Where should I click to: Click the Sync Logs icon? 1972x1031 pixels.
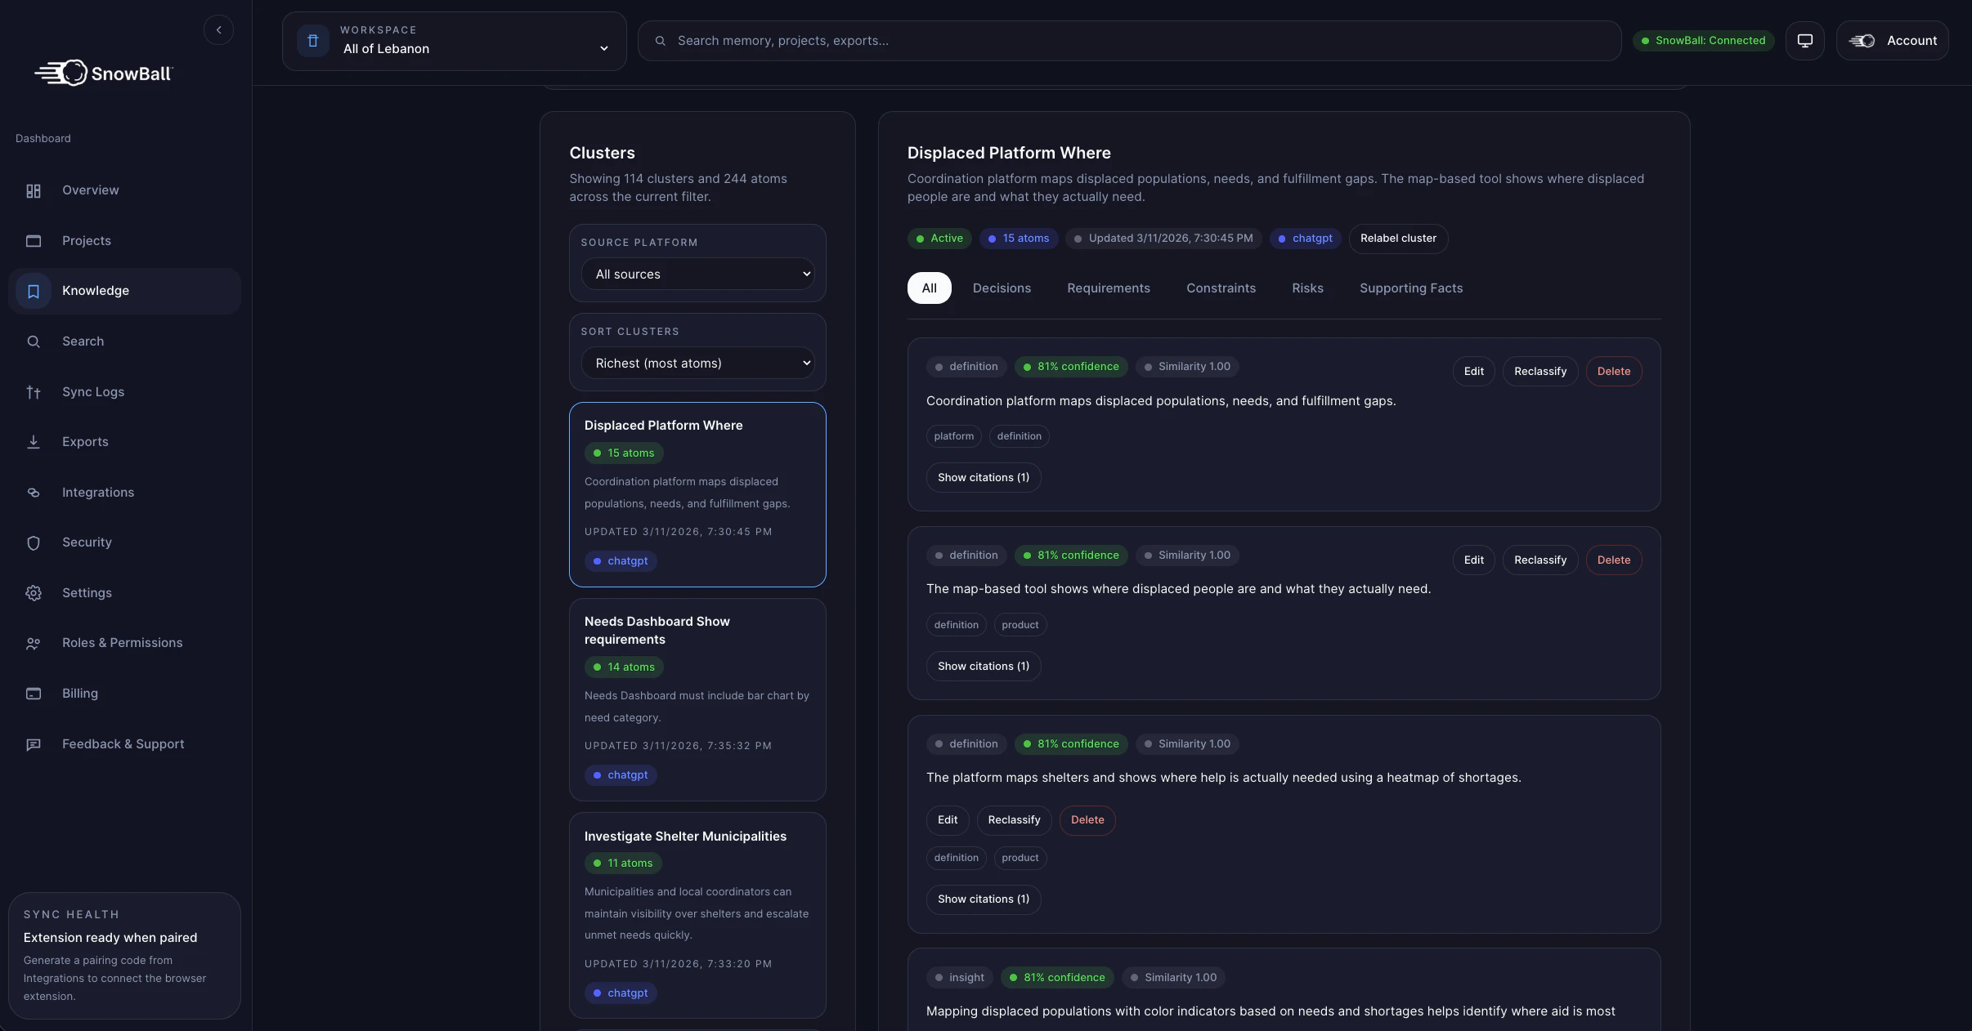[x=34, y=392]
